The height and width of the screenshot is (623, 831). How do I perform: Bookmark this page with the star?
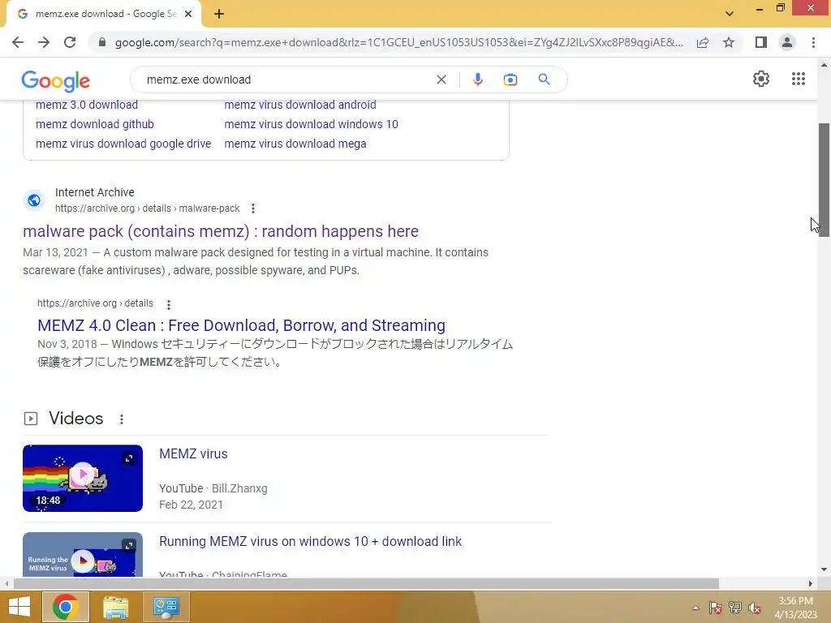(x=729, y=42)
